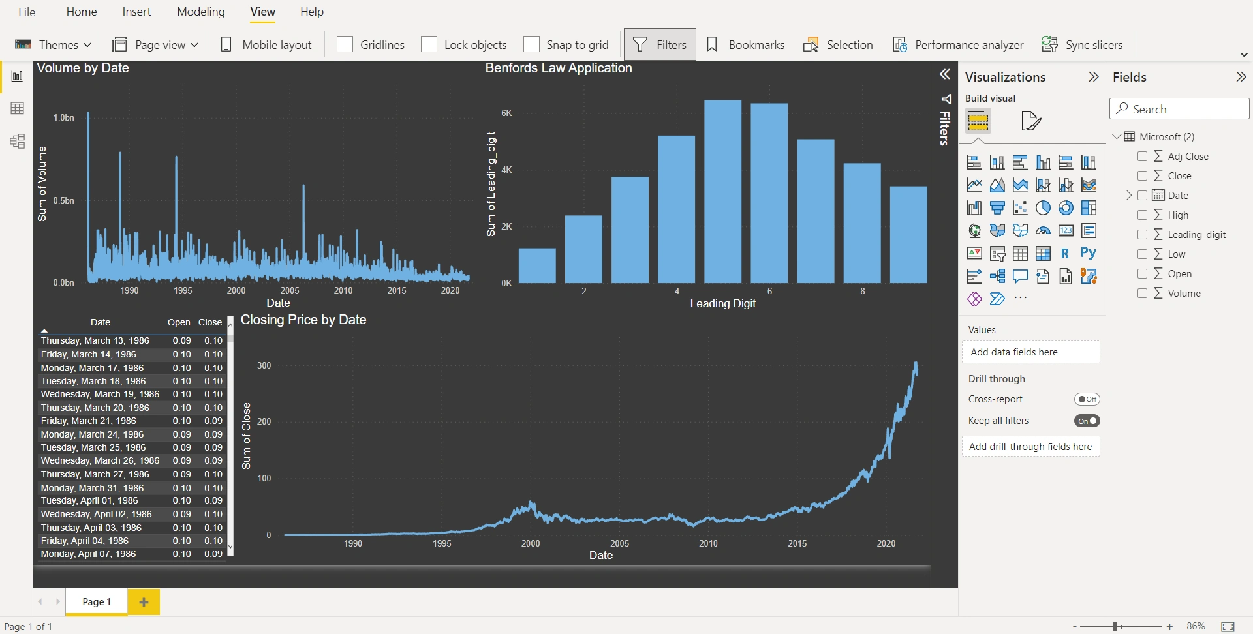Select the R script visual icon

click(1065, 253)
